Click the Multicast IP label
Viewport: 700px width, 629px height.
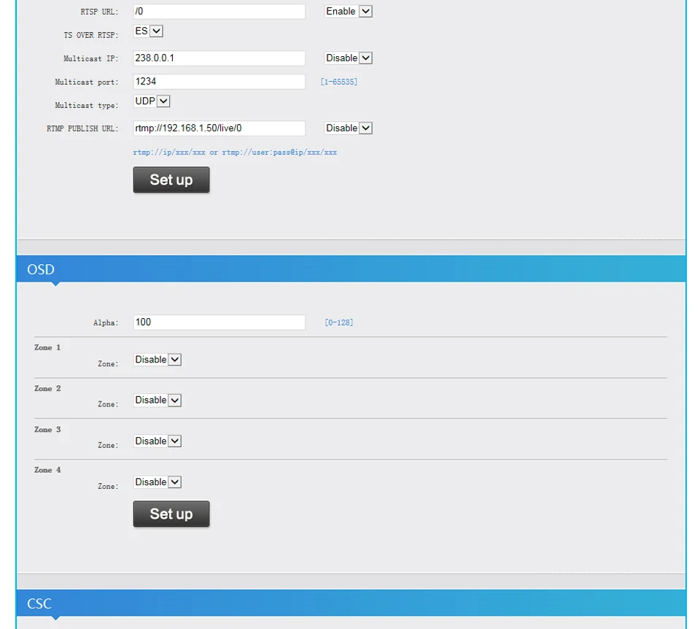pos(91,58)
